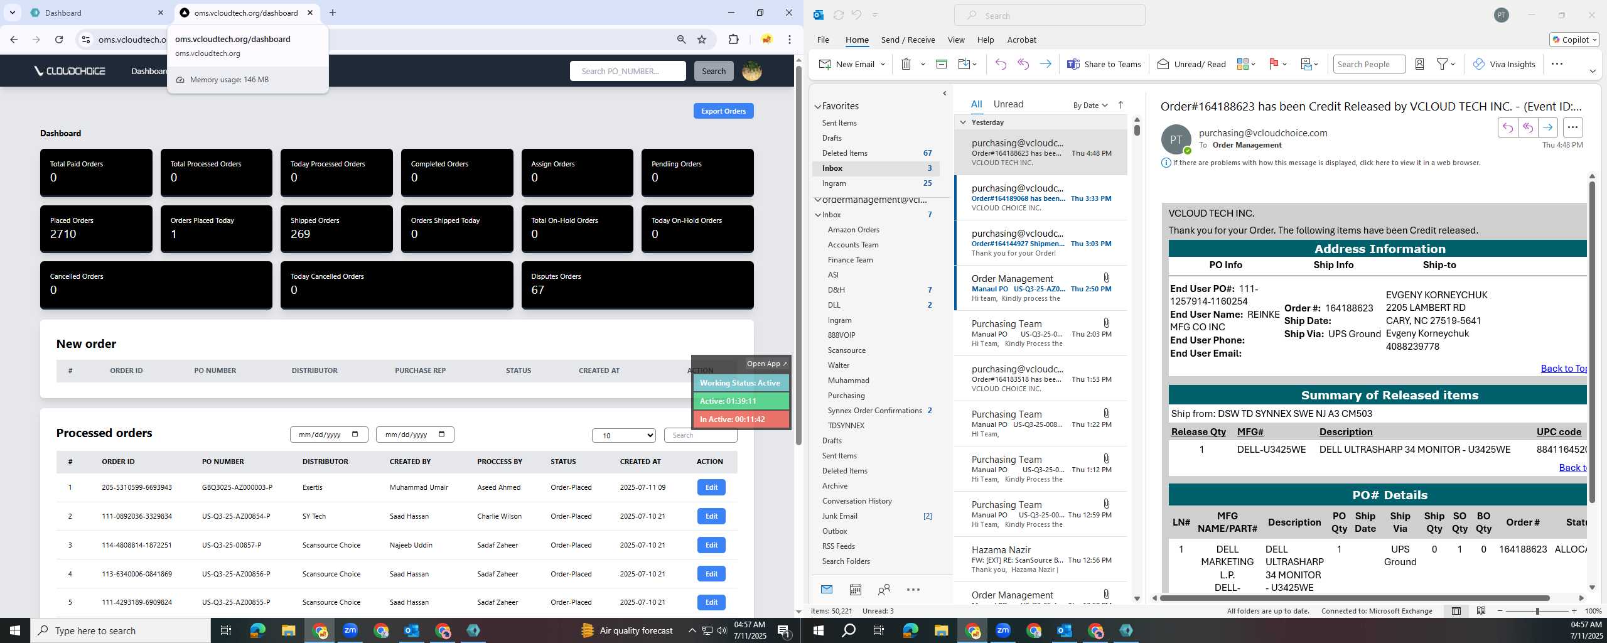The image size is (1607, 643).
Task: Switch to Reading view in Outlook status bar
Action: (1481, 611)
